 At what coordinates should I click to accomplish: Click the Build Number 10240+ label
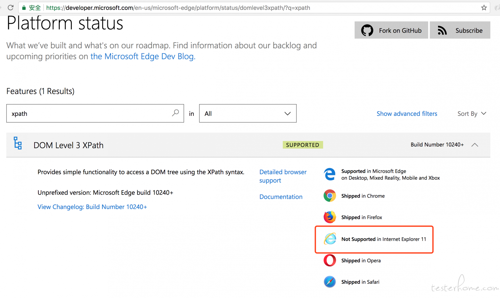[x=437, y=145]
